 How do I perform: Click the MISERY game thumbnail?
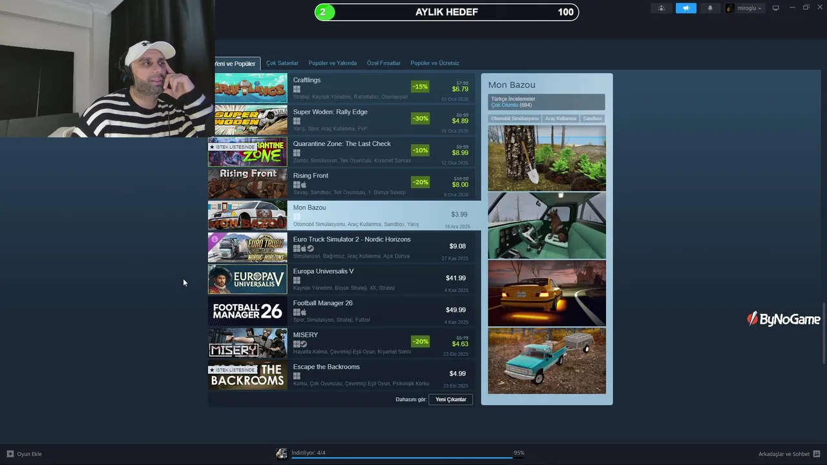247,343
